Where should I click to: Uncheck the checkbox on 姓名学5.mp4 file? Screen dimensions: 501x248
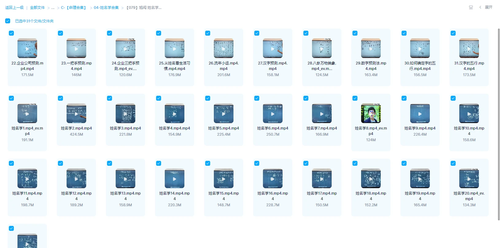point(208,98)
